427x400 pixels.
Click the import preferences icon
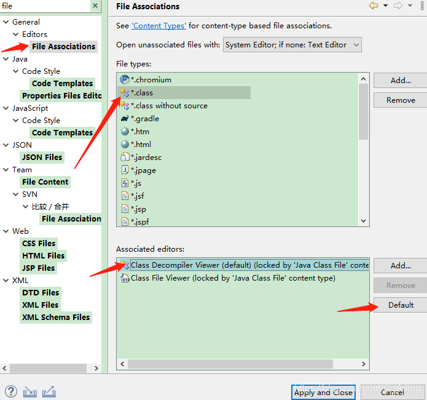tap(29, 392)
